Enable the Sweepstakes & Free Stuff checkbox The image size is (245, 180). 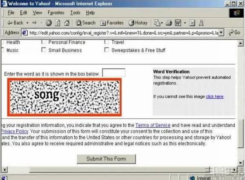[107, 50]
